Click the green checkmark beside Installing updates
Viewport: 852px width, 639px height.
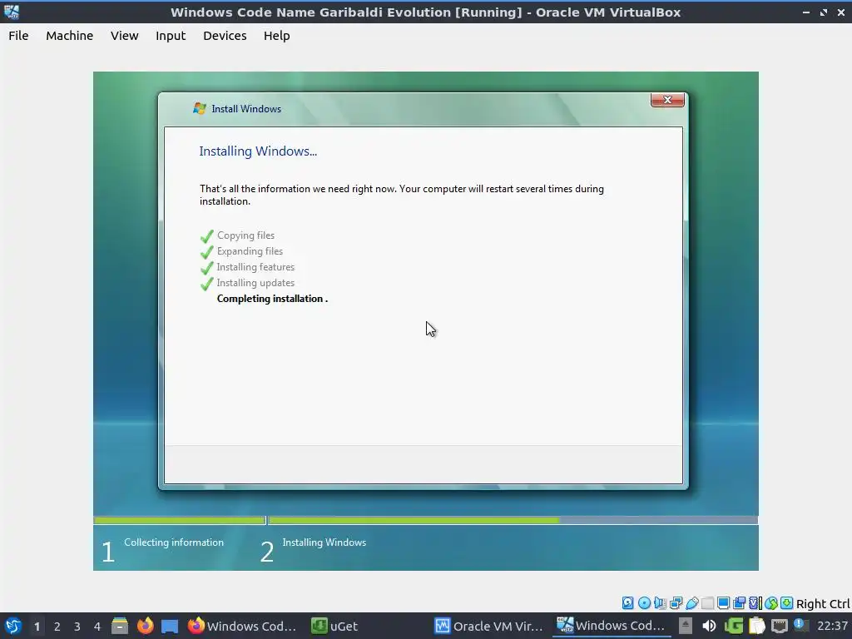[206, 284]
